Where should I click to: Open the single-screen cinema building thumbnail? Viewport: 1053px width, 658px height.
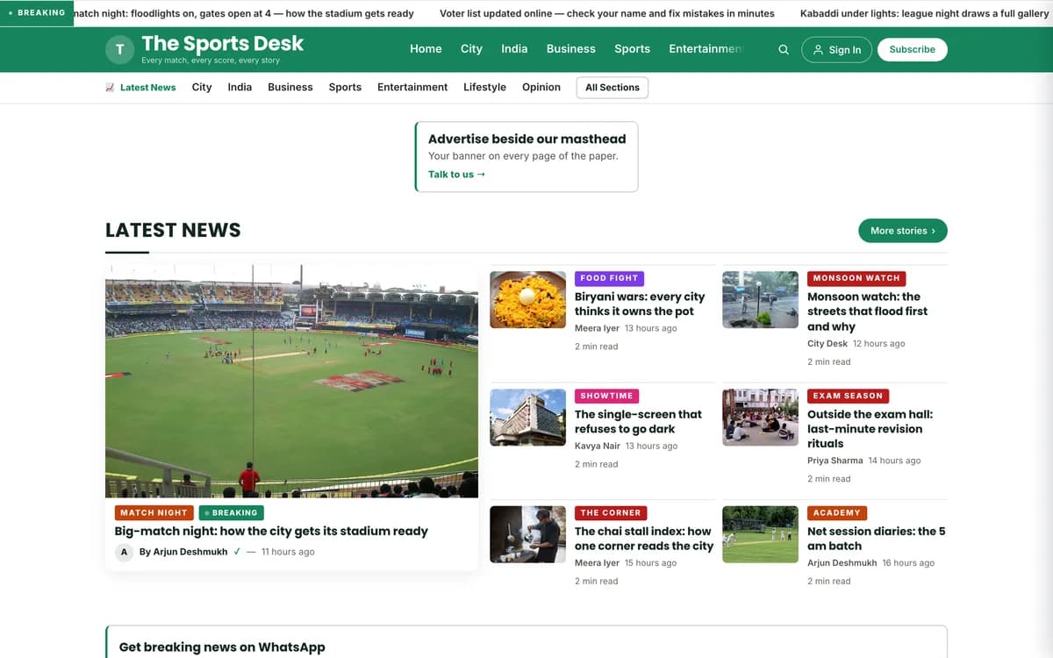[527, 417]
